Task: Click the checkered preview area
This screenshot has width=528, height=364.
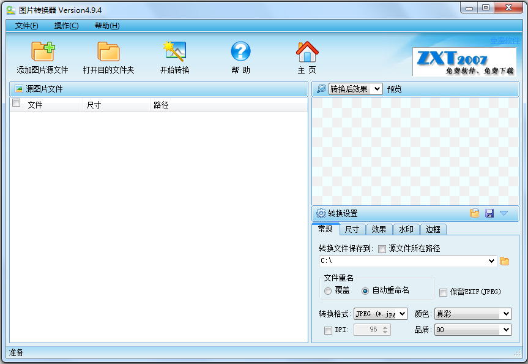Action: point(415,151)
